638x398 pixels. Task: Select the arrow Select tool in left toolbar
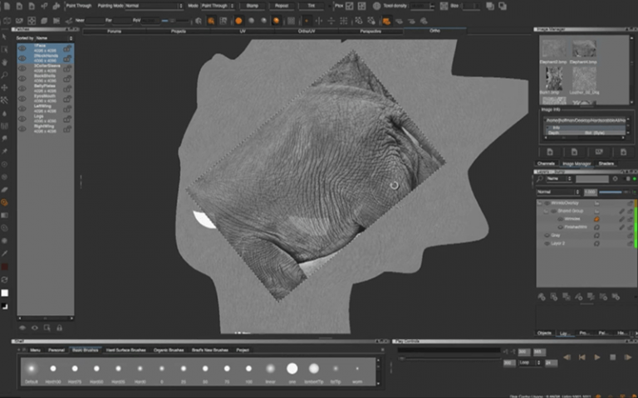(4, 37)
